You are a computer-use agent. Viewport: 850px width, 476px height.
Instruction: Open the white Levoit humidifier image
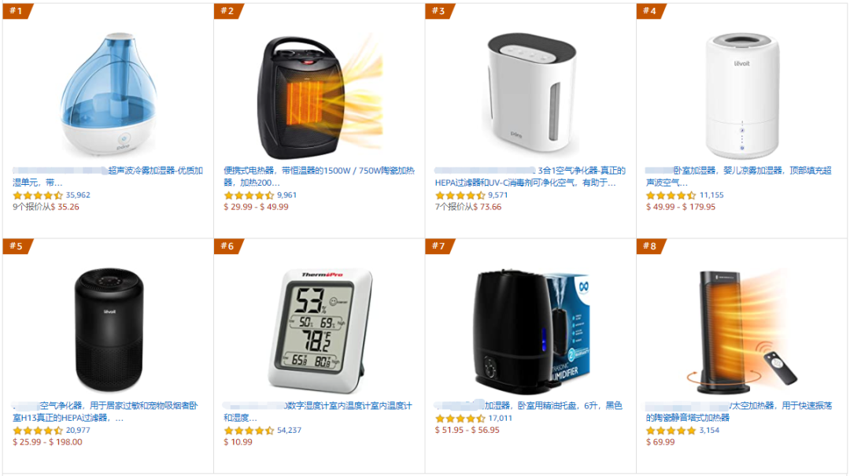coord(741,96)
